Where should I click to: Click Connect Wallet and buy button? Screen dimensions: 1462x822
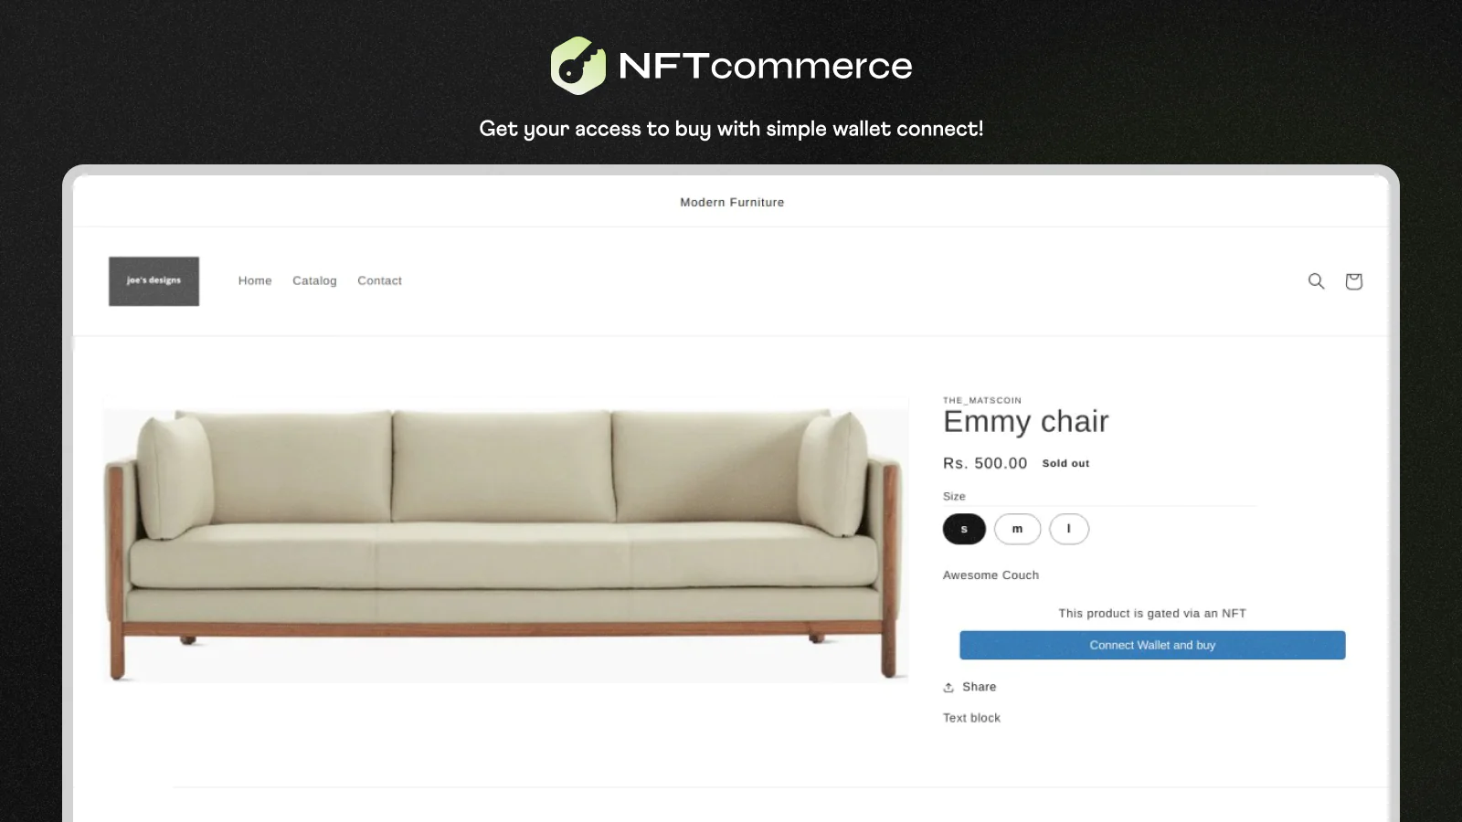click(x=1152, y=645)
